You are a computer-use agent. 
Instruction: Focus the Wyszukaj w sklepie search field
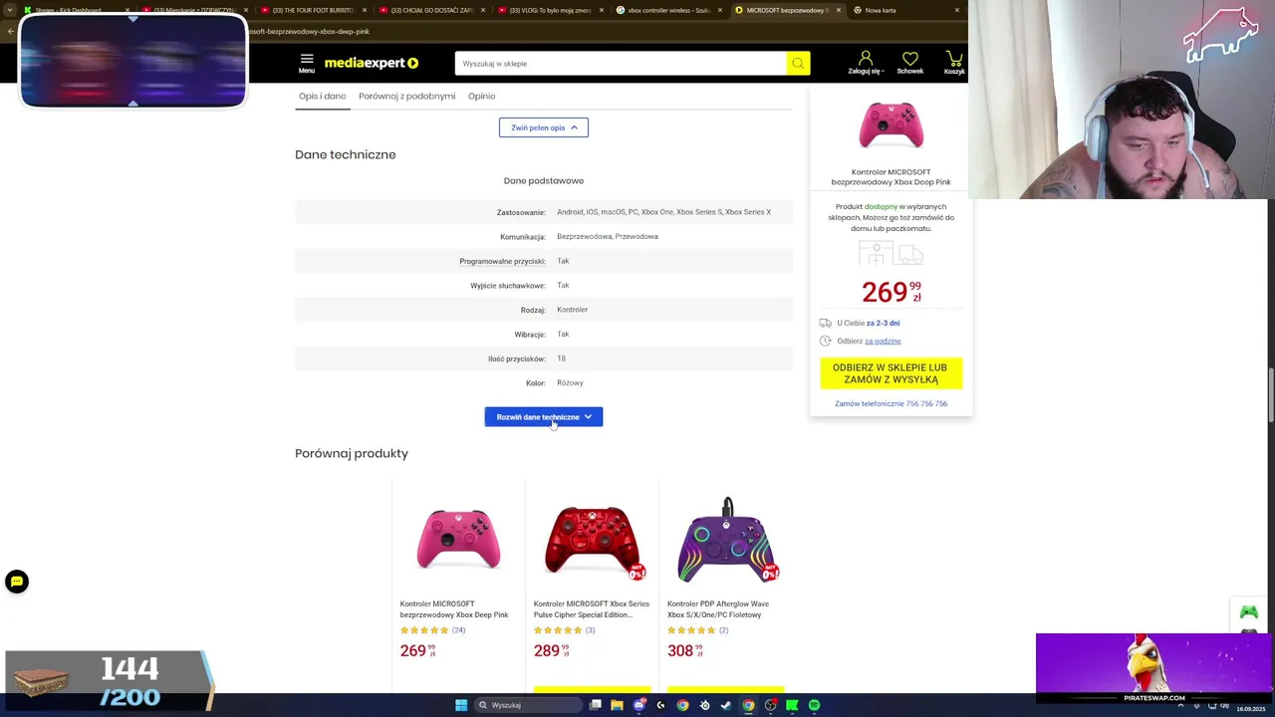tap(621, 64)
